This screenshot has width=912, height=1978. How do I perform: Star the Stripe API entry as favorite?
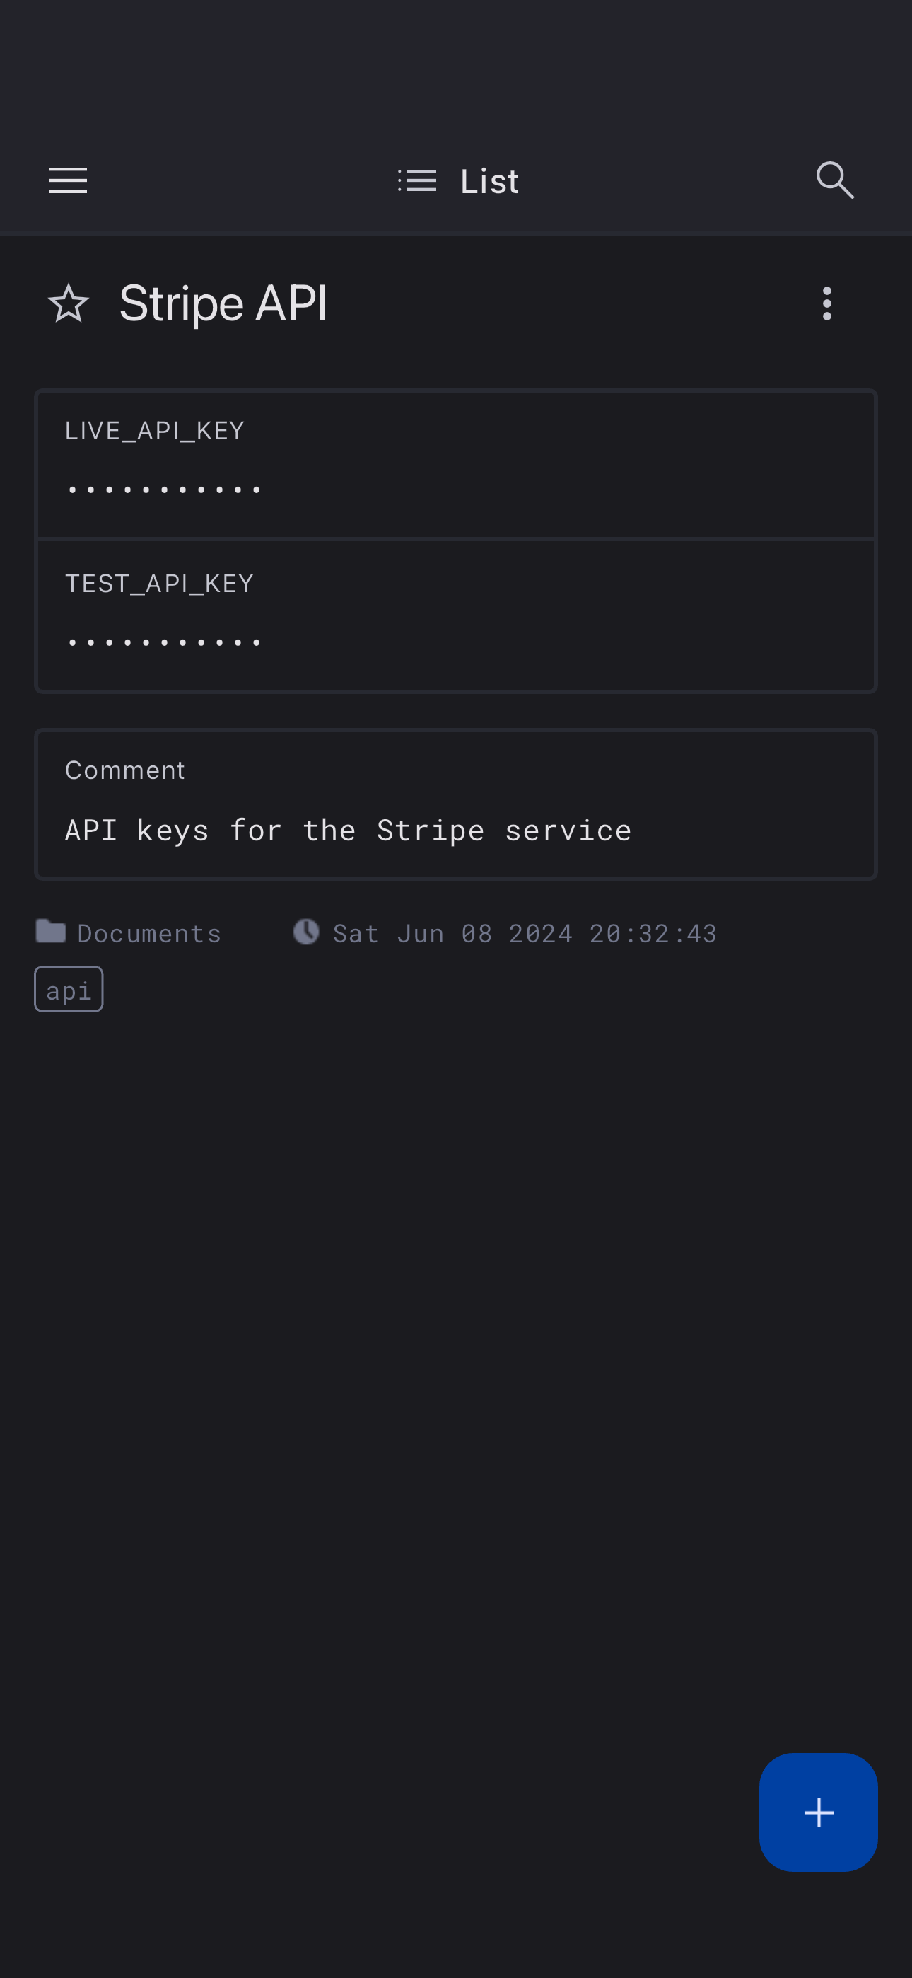click(69, 303)
